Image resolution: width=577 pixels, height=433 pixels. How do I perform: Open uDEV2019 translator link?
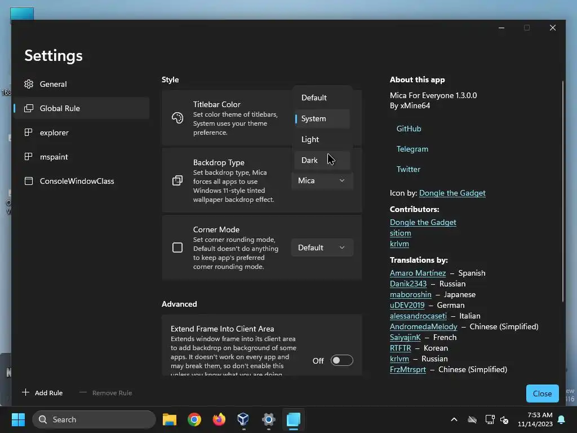point(407,305)
